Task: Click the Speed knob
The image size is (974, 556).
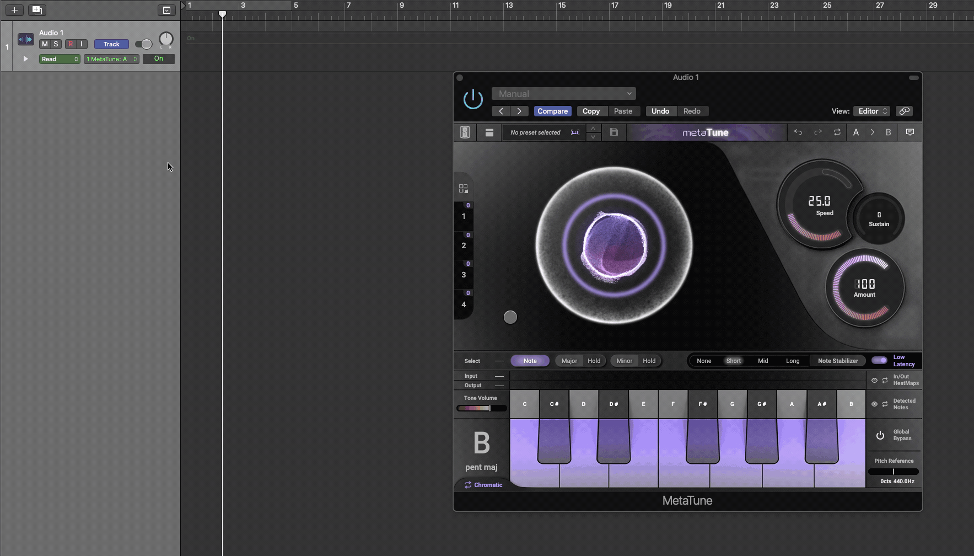Action: [820, 205]
